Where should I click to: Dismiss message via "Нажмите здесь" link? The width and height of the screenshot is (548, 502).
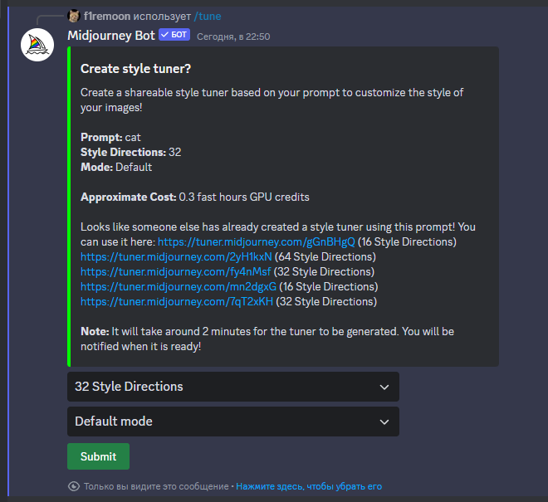tap(309, 486)
